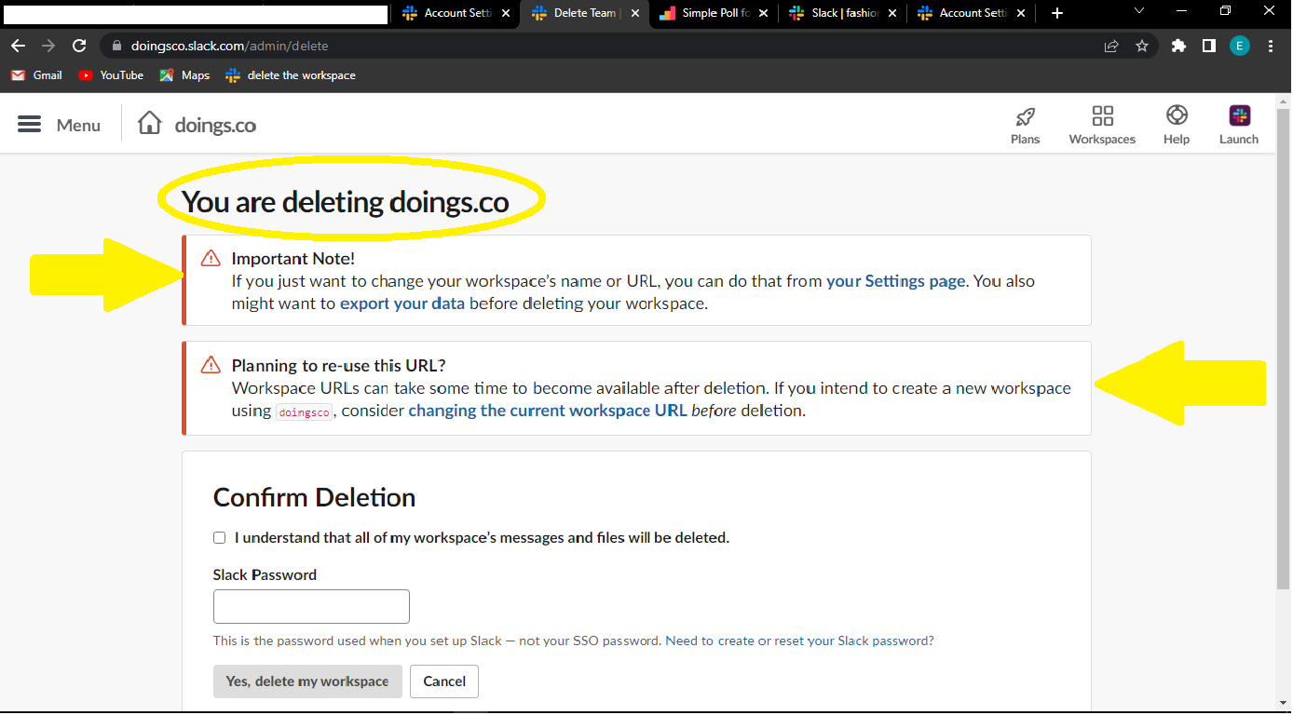Click the share page icon in address bar
The height and width of the screenshot is (715, 1293).
[x=1111, y=46]
